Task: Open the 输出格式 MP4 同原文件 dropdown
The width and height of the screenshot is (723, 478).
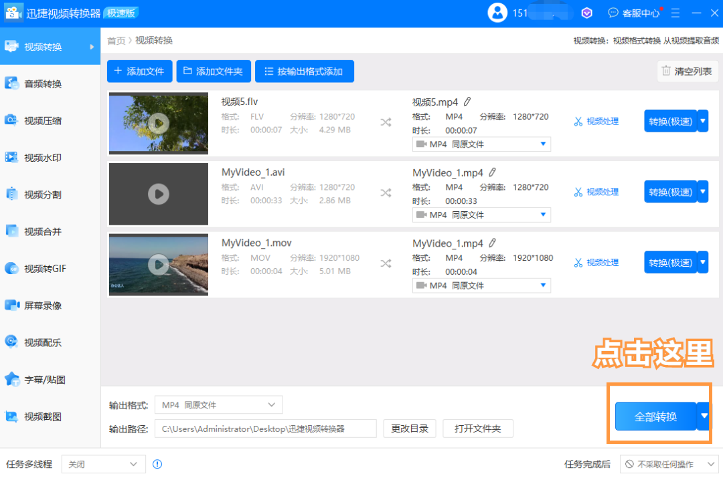Action: click(x=218, y=404)
